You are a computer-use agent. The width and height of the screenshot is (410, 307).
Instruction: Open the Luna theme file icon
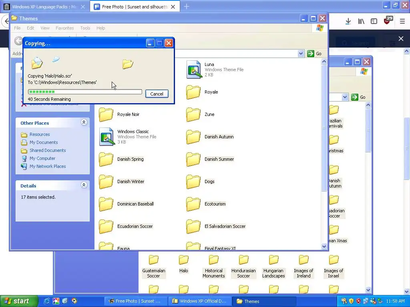(x=194, y=70)
